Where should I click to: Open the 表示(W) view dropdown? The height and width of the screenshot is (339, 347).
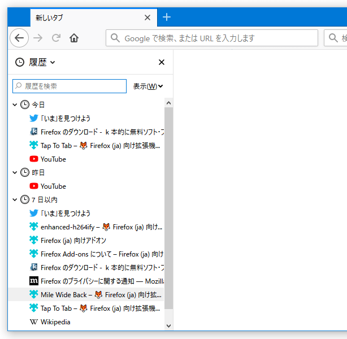148,86
